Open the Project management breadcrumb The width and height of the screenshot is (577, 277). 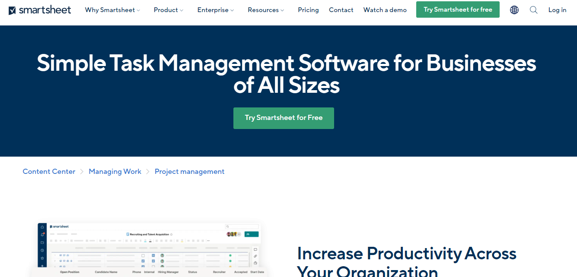189,172
